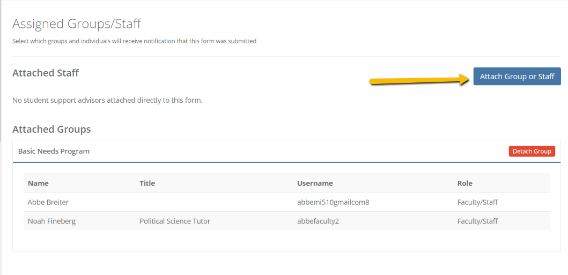This screenshot has width=568, height=275.
Task: Click the username abbefaculty2
Action: point(318,221)
